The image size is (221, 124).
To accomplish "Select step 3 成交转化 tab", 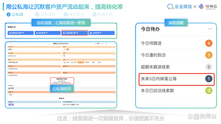I will [x=74, y=14].
